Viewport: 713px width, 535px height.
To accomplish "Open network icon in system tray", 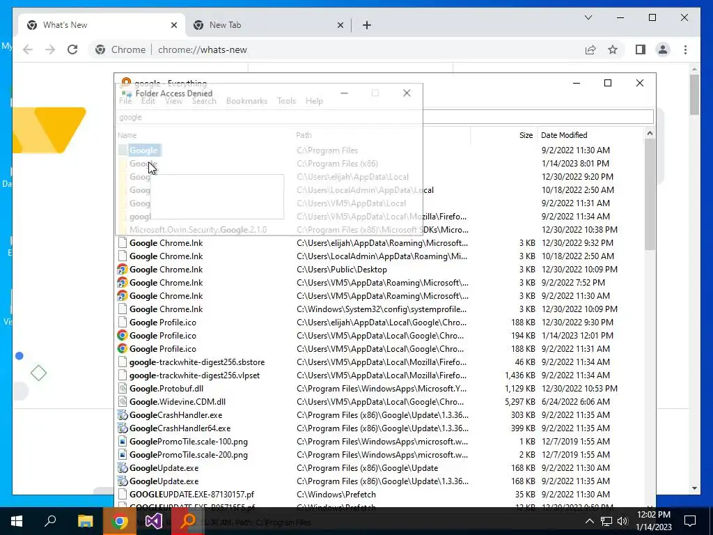I will pyautogui.click(x=606, y=521).
